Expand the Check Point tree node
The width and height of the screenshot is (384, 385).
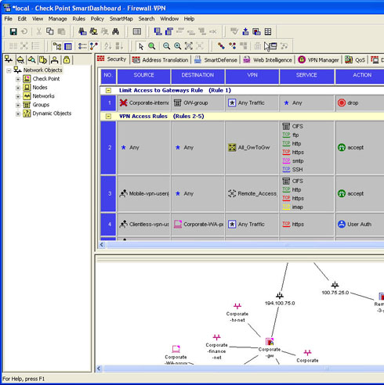click(x=18, y=79)
